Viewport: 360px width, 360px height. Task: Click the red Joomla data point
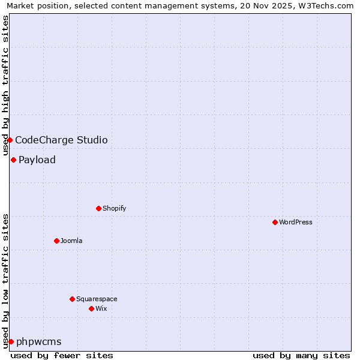tap(57, 241)
